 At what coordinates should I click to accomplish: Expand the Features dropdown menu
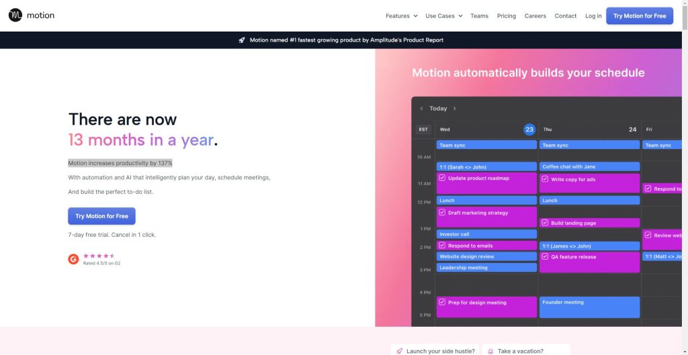pyautogui.click(x=401, y=16)
